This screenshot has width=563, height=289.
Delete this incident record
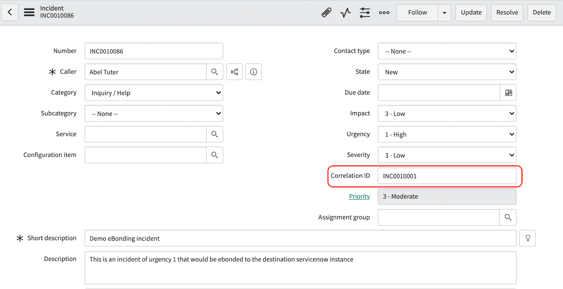tap(542, 13)
